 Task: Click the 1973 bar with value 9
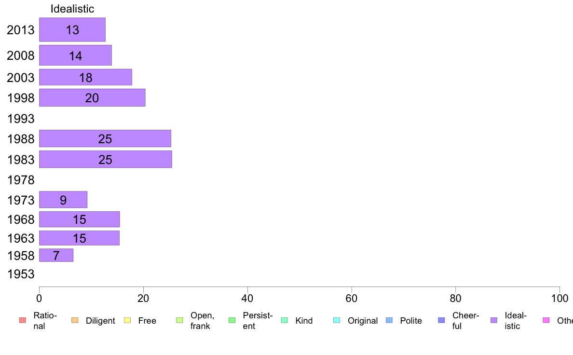click(x=63, y=200)
